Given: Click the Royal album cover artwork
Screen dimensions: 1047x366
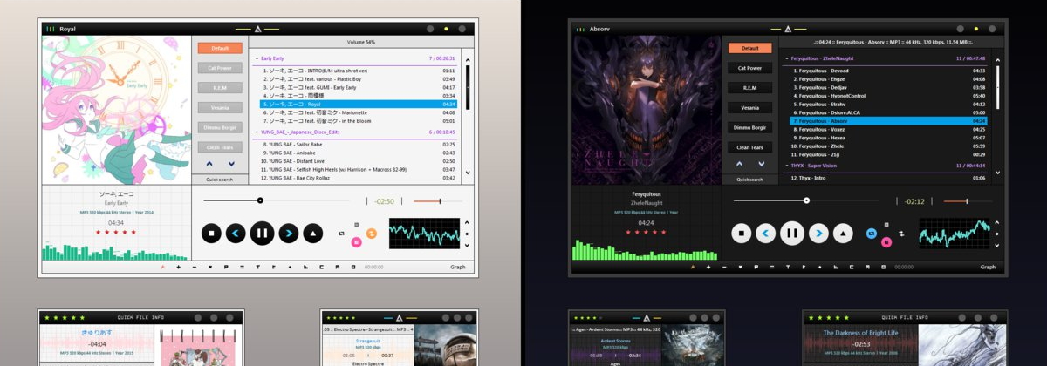Looking at the screenshot, I should pos(116,109).
